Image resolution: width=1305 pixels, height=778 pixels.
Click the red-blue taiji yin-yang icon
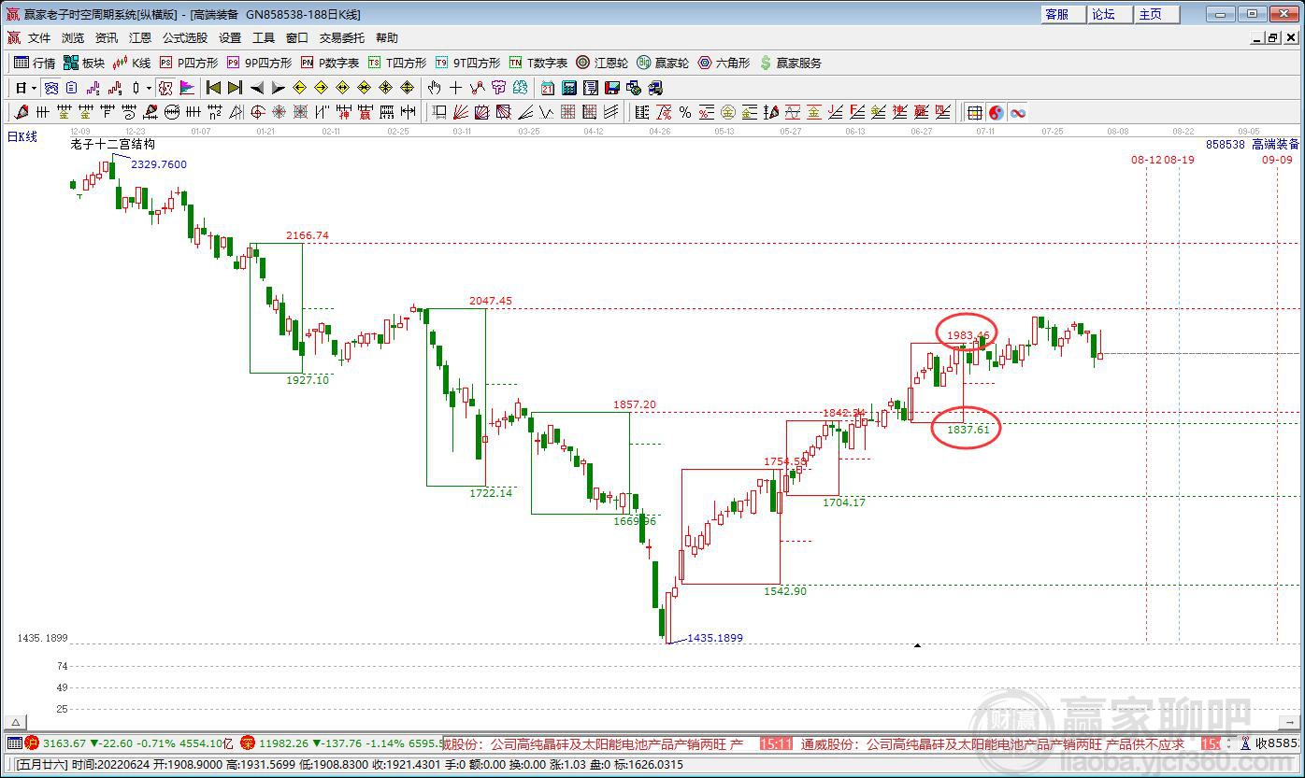pyautogui.click(x=997, y=112)
